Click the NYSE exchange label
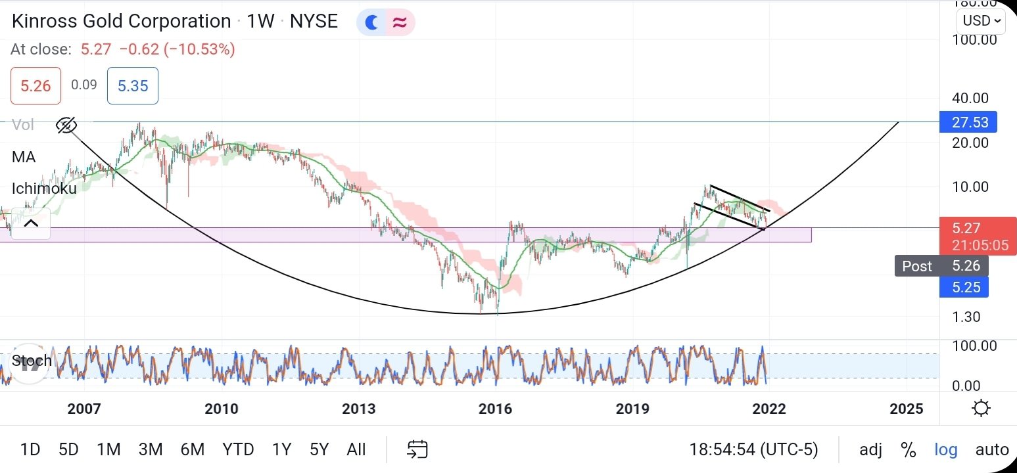The image size is (1017, 473). coord(314,21)
